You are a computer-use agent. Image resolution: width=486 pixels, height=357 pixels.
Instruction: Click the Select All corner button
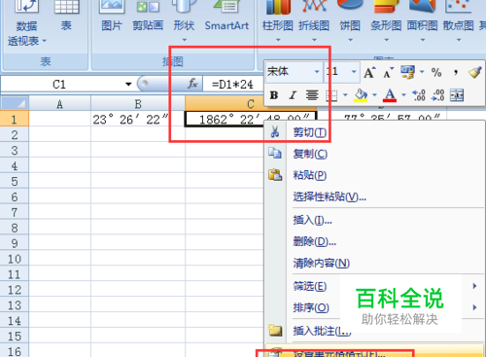15,104
